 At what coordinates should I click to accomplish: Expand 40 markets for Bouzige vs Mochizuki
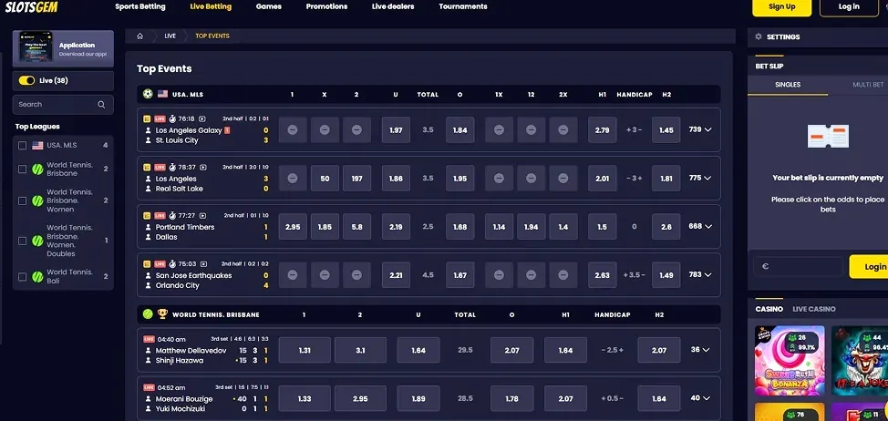700,398
